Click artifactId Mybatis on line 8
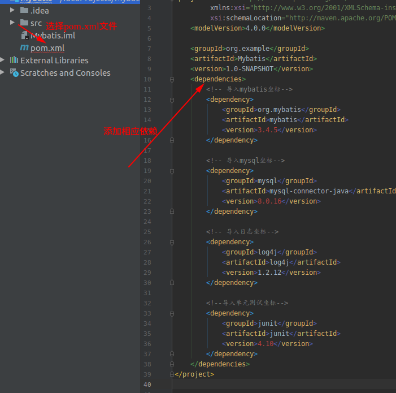The width and height of the screenshot is (396, 393). pyautogui.click(x=251, y=59)
